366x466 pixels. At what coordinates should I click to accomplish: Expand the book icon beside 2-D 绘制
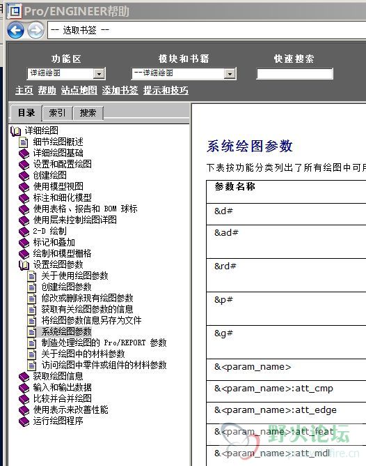24,232
